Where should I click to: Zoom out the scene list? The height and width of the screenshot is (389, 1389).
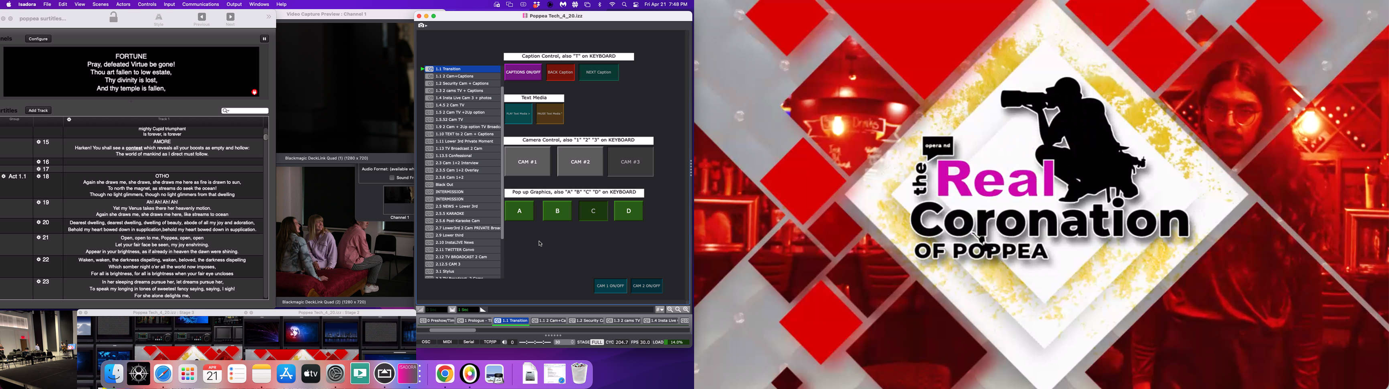point(670,310)
